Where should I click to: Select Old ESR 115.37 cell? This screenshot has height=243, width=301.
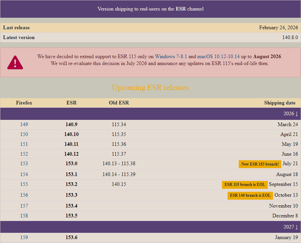(119, 154)
